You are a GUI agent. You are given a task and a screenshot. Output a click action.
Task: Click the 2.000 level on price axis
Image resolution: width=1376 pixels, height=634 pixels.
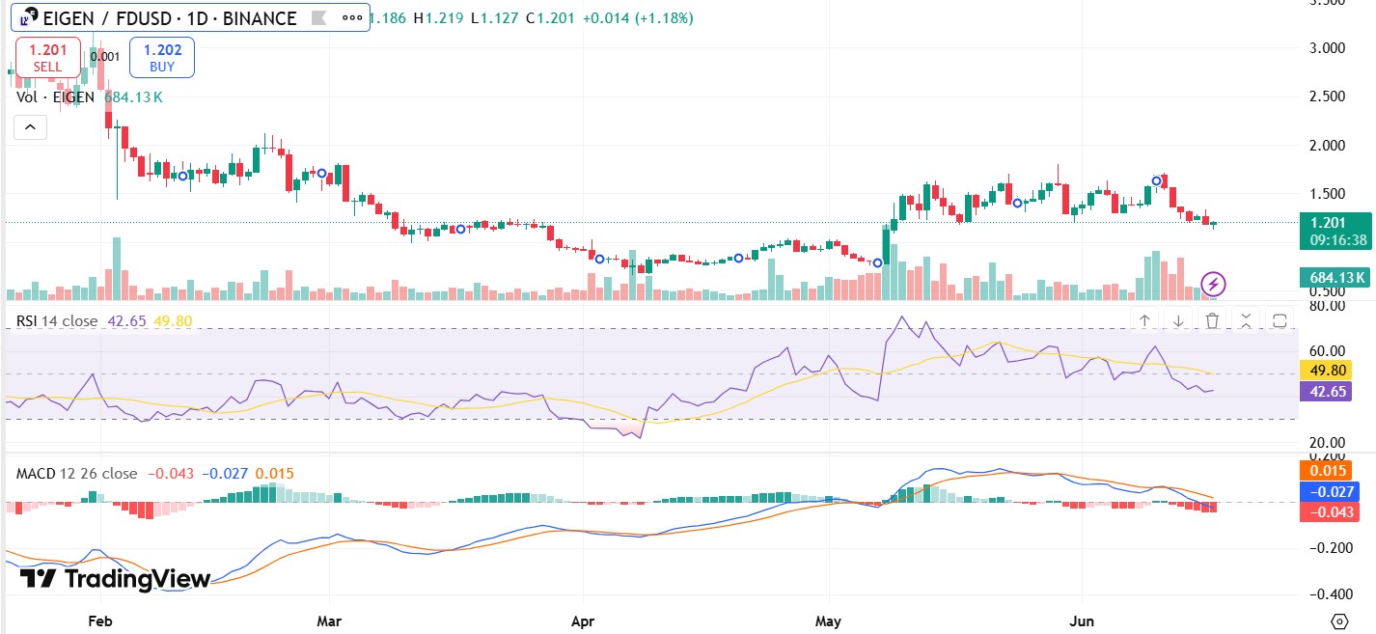(1330, 146)
